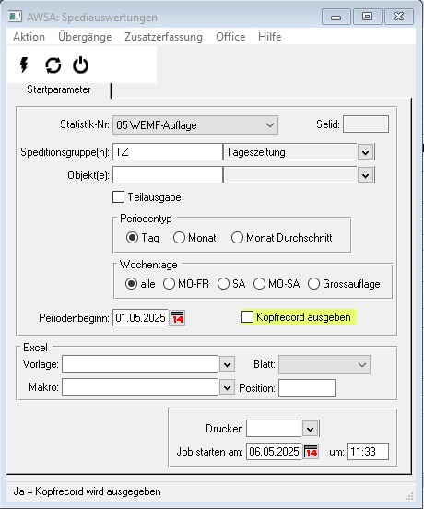424x509 pixels.
Task: Switch to the Startparameter tab
Action: click(x=59, y=89)
